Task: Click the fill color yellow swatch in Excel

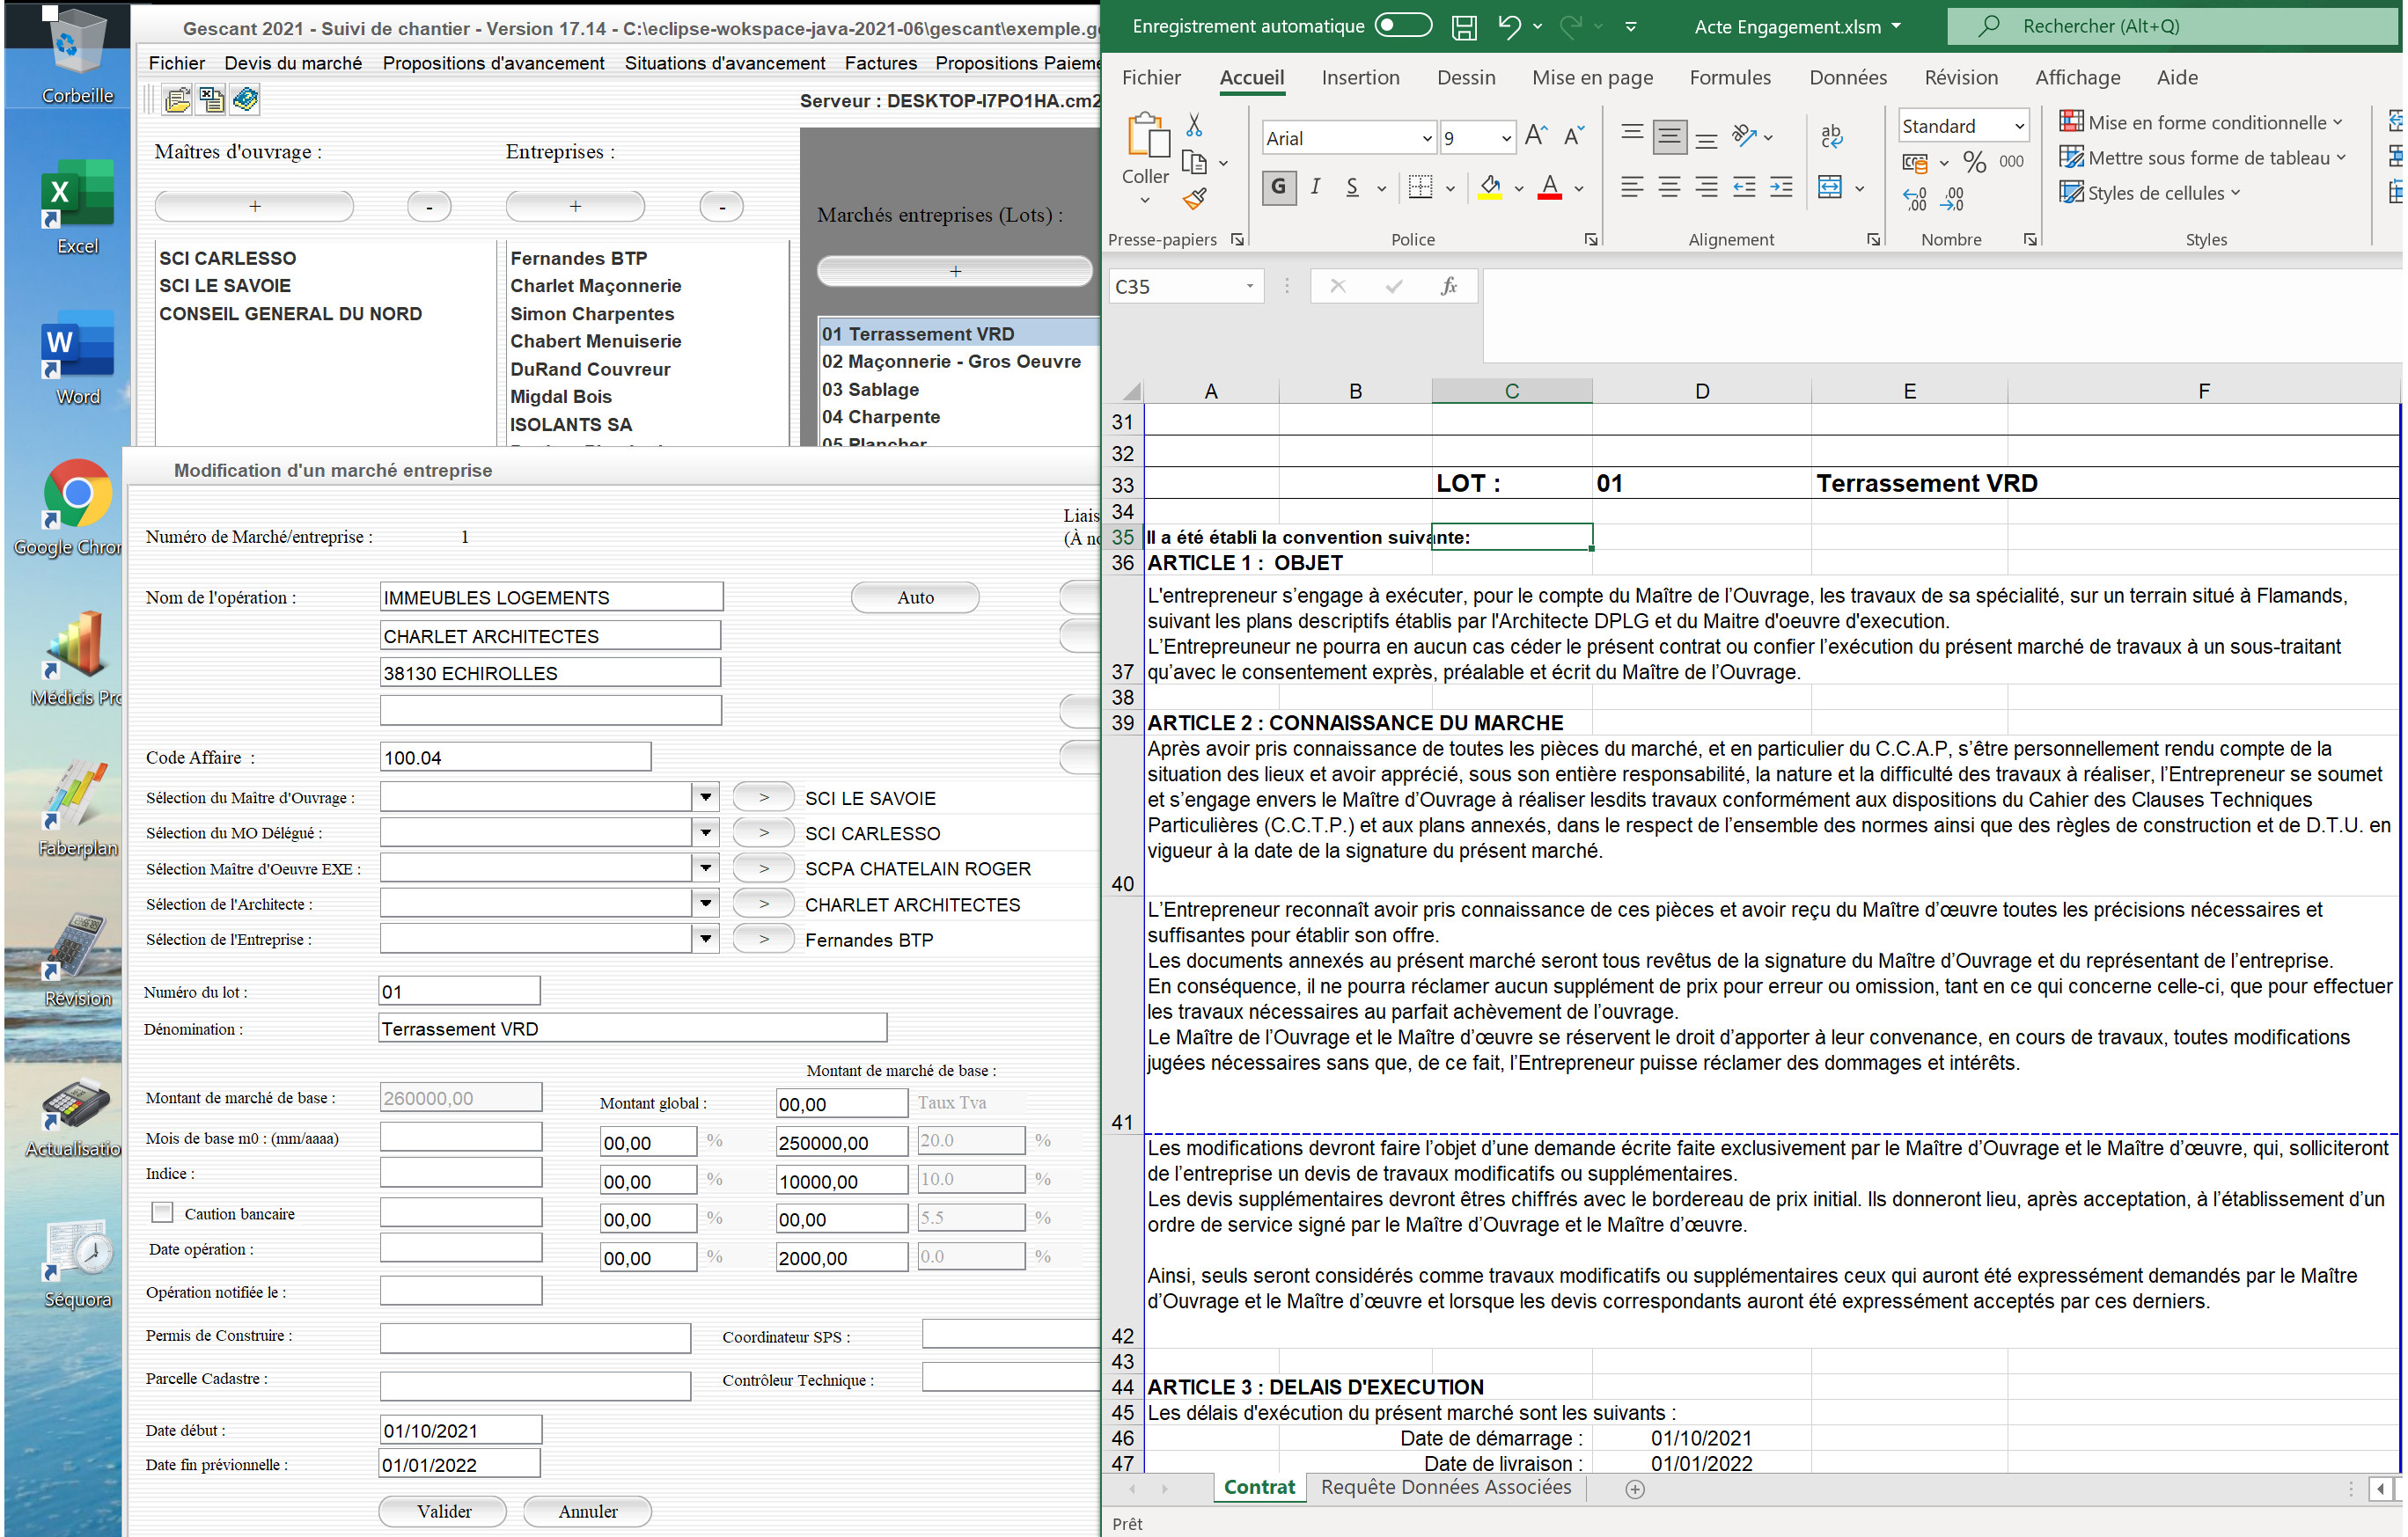Action: (1490, 187)
